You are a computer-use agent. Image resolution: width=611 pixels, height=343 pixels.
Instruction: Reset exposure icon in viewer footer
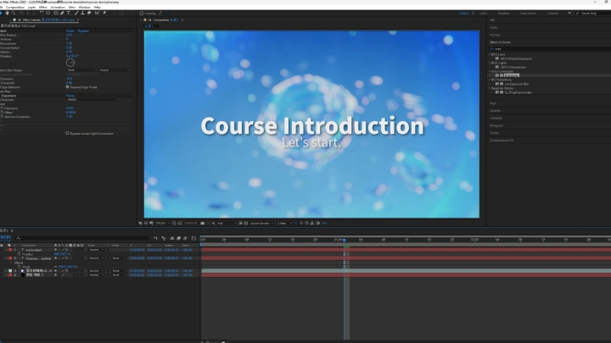point(318,224)
